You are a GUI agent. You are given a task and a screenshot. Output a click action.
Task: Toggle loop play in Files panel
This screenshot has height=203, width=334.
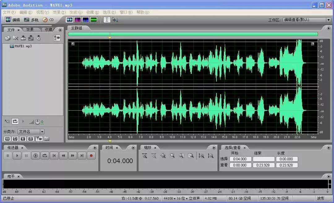click(15, 121)
